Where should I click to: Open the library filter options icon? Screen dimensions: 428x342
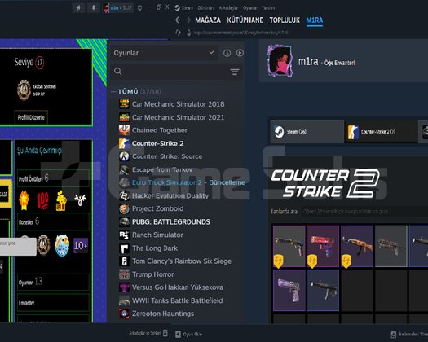click(235, 72)
